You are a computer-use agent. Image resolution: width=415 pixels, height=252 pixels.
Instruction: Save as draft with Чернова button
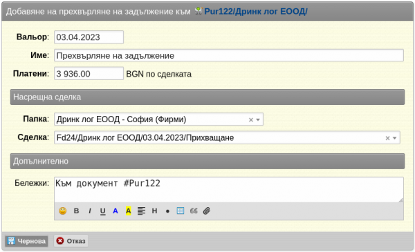[26, 241]
